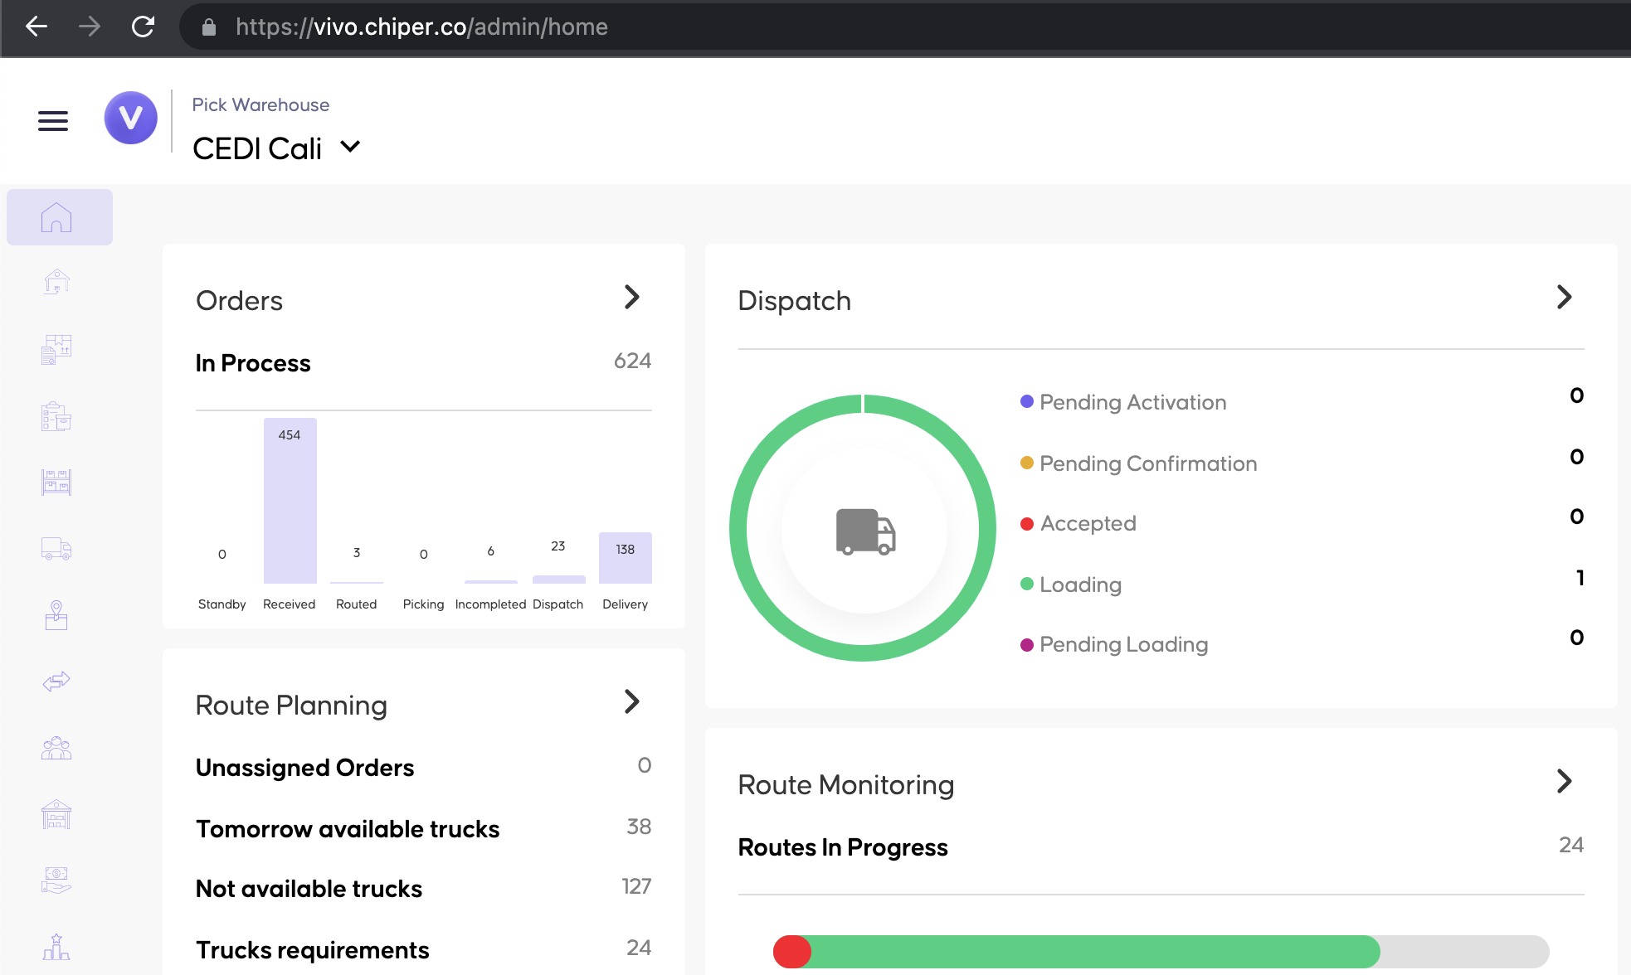Expand Route Planning with its chevron
The height and width of the screenshot is (975, 1631).
[x=632, y=701]
